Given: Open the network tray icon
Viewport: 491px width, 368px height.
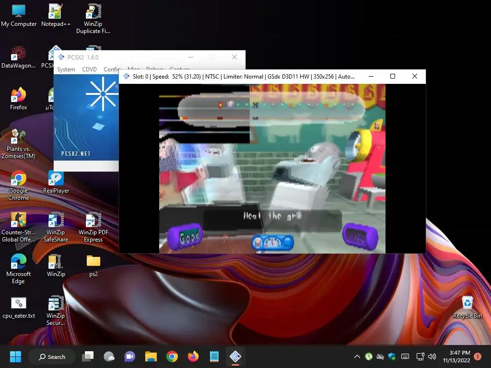Looking at the screenshot, I should (420, 356).
